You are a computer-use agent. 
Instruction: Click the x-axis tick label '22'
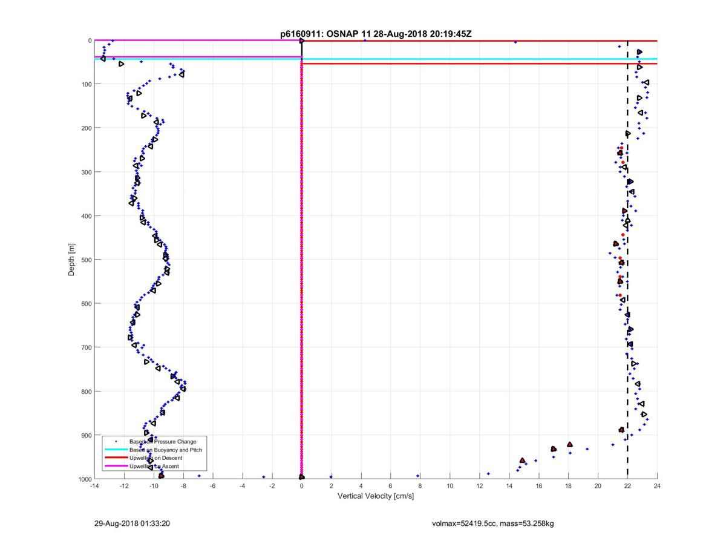[627, 486]
